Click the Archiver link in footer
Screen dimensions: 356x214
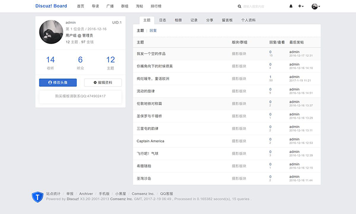[86, 194]
